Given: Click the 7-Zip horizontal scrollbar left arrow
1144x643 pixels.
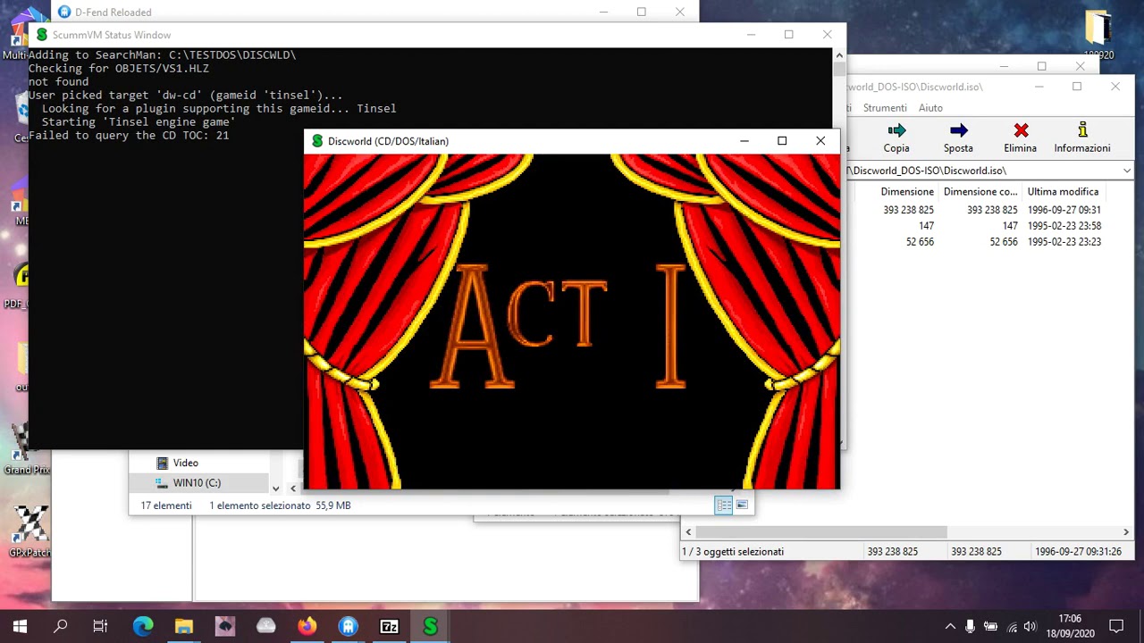Looking at the screenshot, I should (x=688, y=532).
